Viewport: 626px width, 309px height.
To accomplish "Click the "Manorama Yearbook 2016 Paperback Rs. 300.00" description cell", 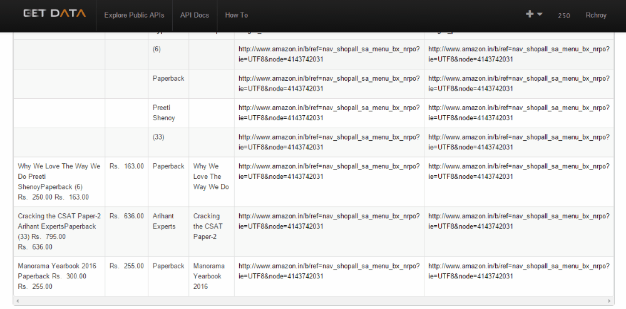I will coord(59,276).
